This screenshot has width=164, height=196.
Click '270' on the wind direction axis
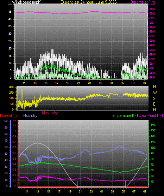(x=11, y=93)
